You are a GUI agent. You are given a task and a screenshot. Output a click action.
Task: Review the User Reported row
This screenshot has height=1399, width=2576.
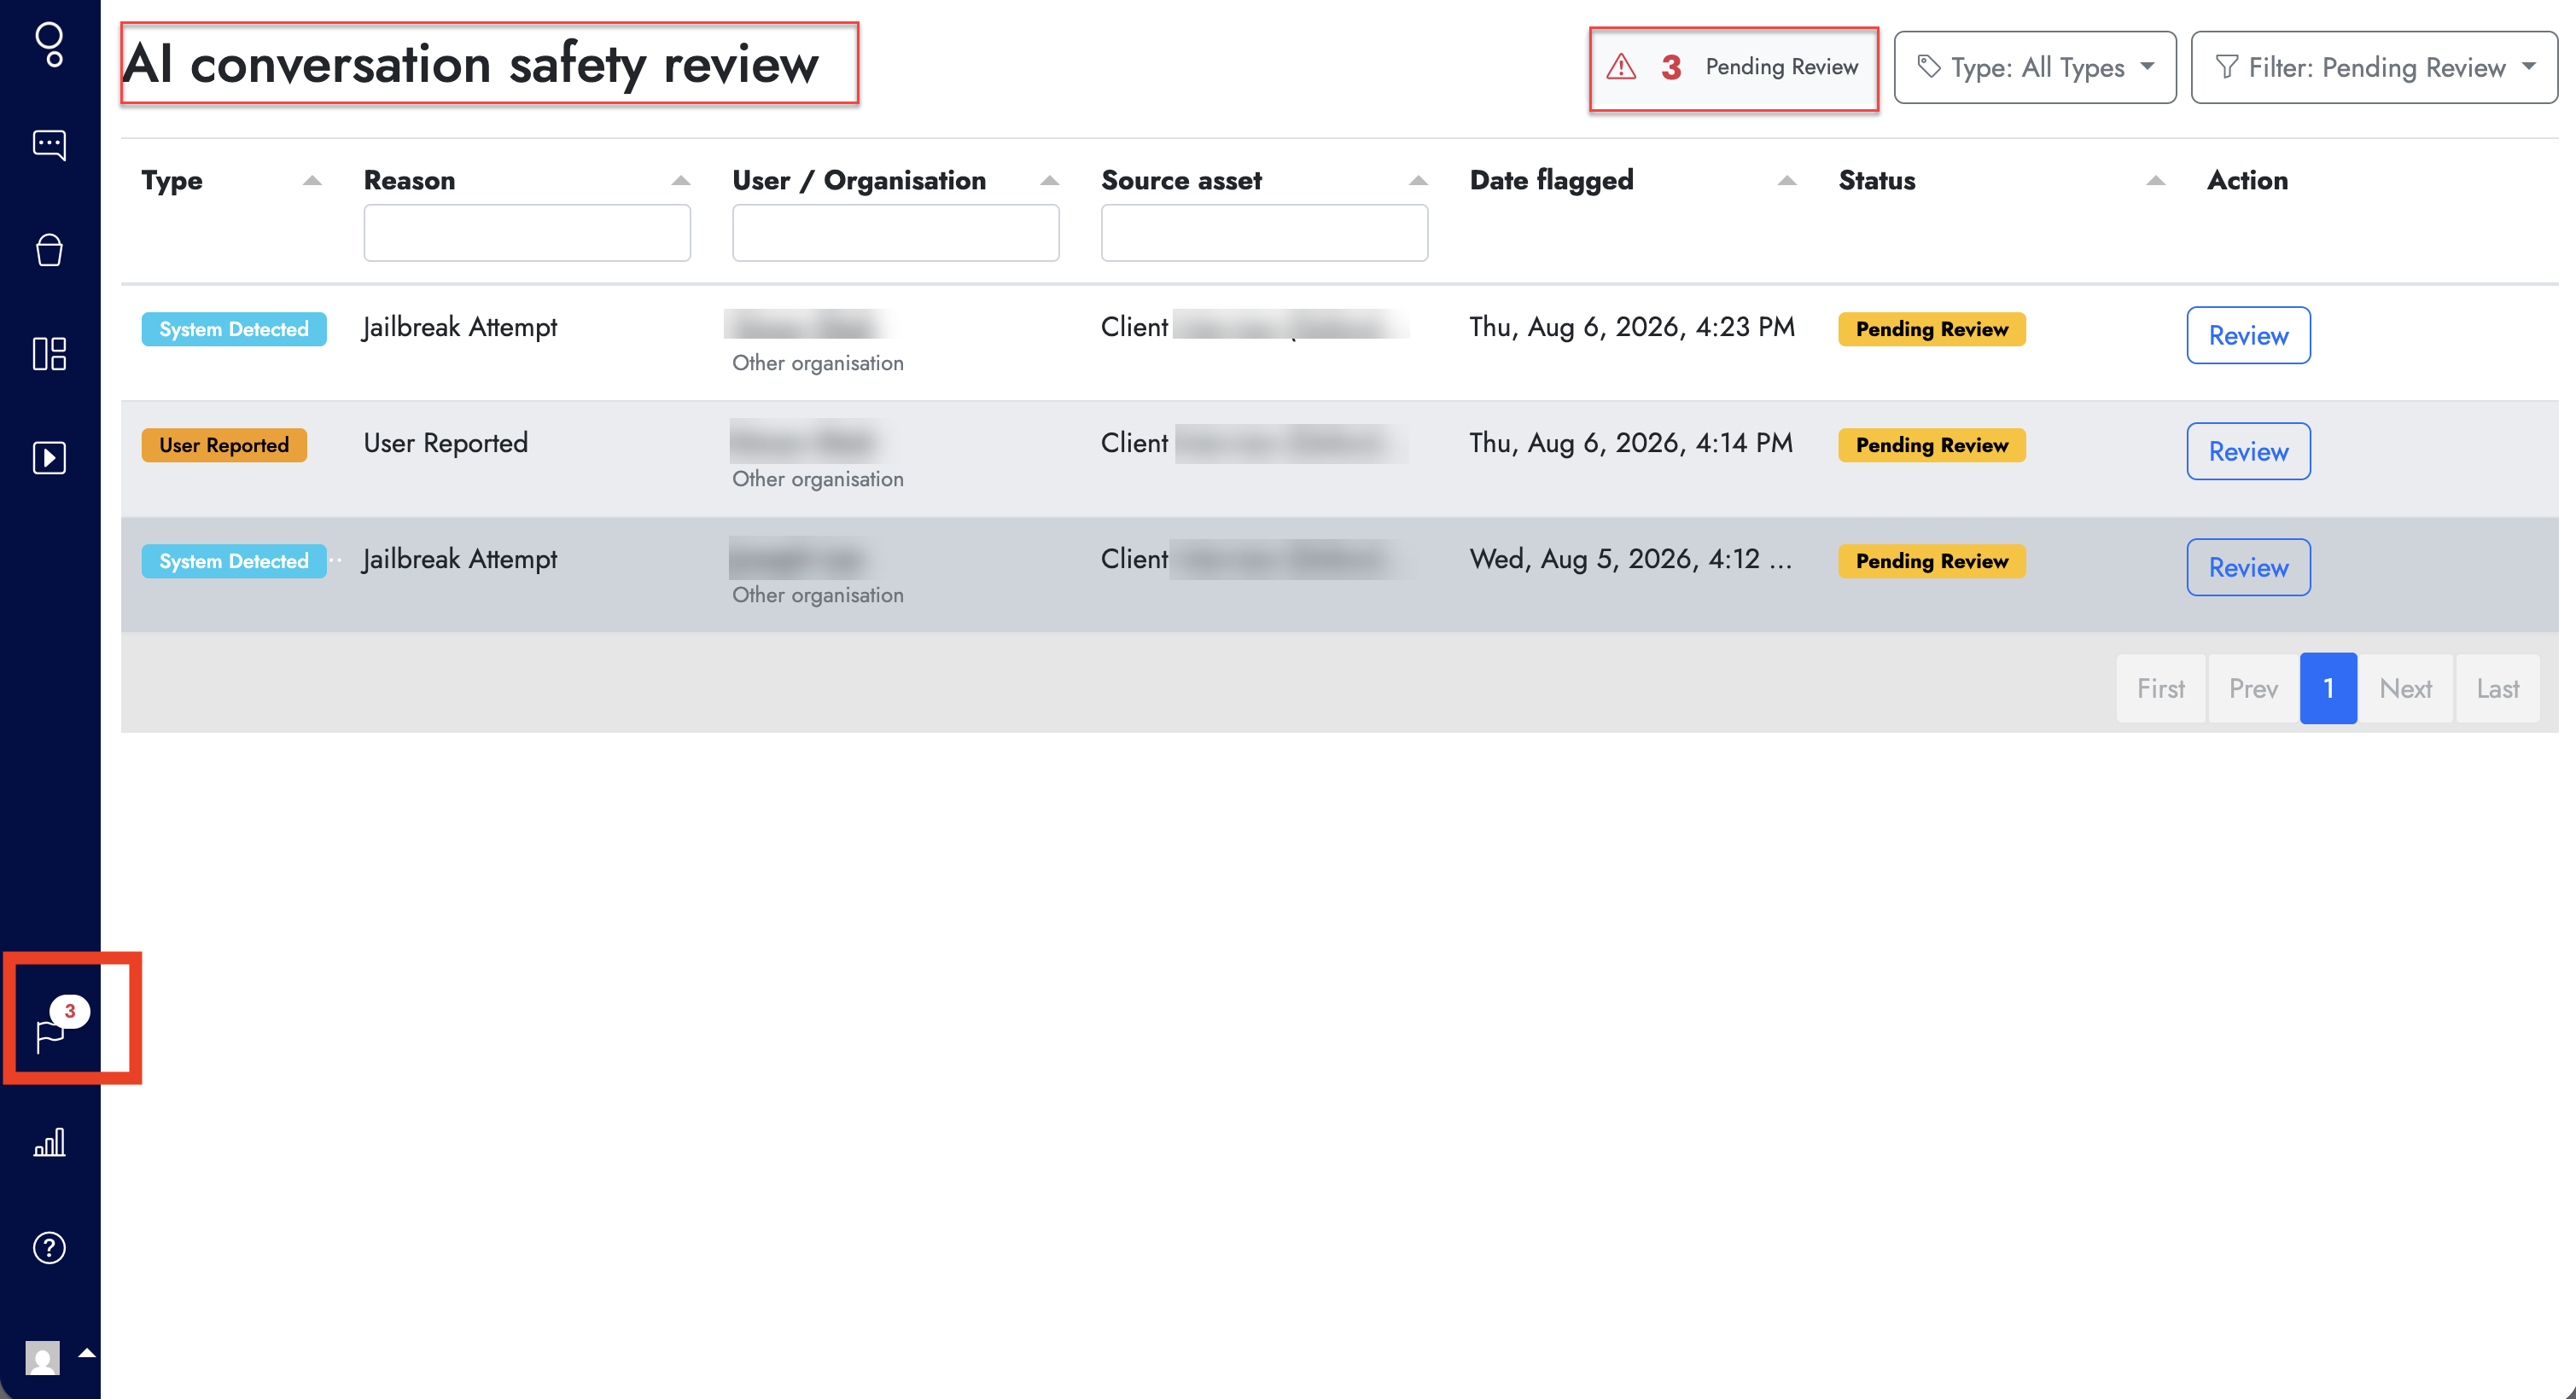(x=2247, y=450)
